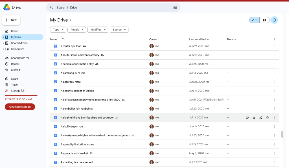Screen dimensions: 289x168
Task: Open advanced search options sliders icon
Action: click(175, 7)
